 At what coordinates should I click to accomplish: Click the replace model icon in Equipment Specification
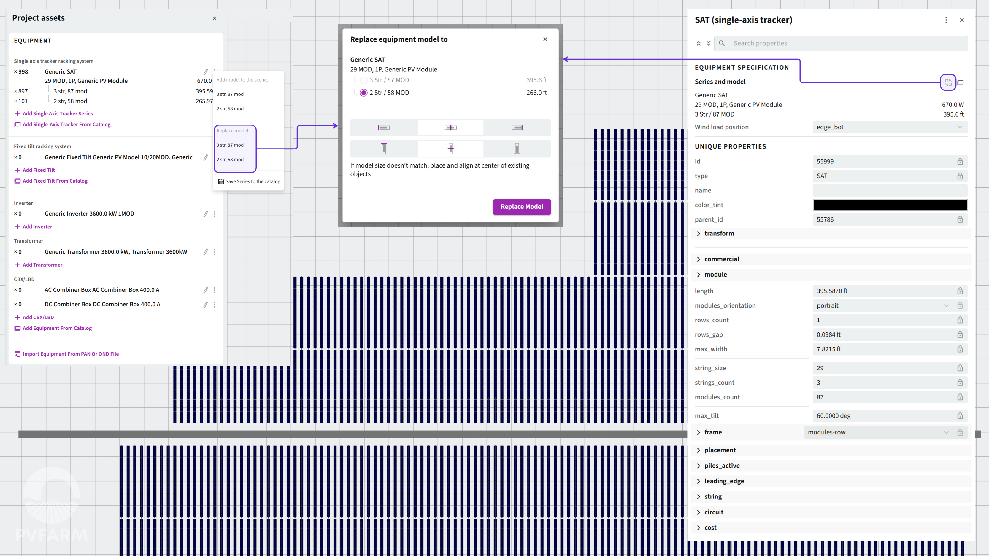coord(948,82)
